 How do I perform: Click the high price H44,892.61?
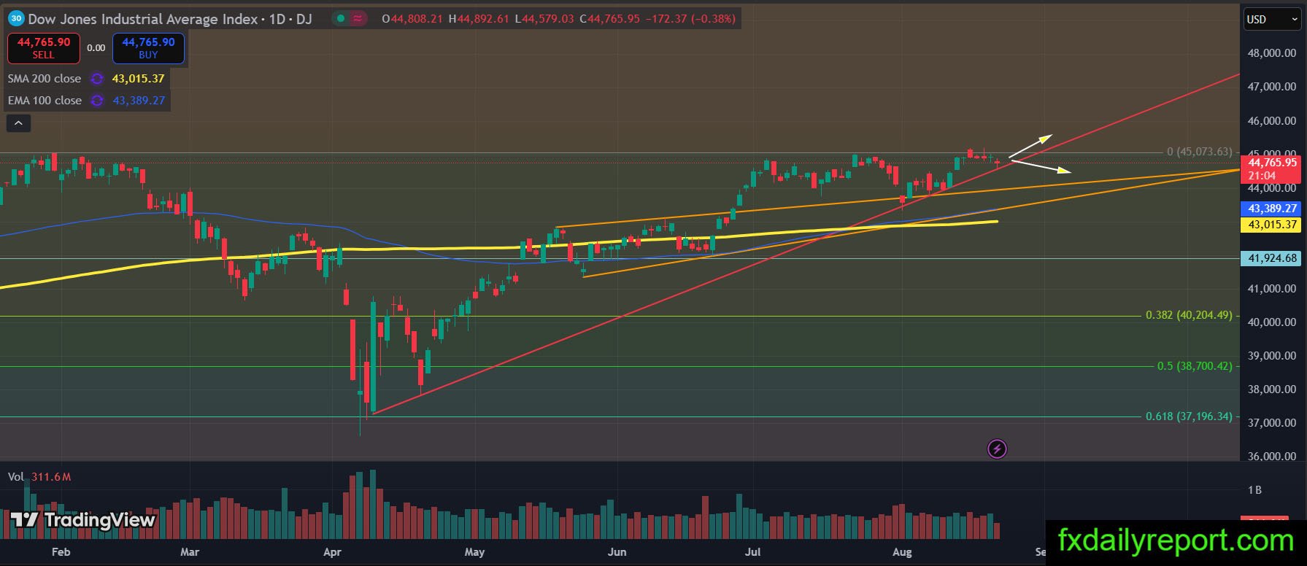[478, 19]
